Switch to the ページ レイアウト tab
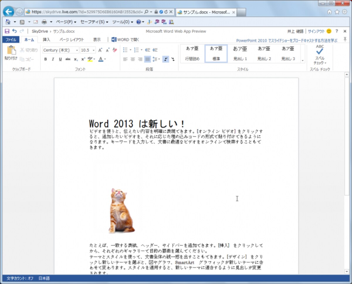Viewport: 352px width, 284px height. pyautogui.click(x=72, y=40)
